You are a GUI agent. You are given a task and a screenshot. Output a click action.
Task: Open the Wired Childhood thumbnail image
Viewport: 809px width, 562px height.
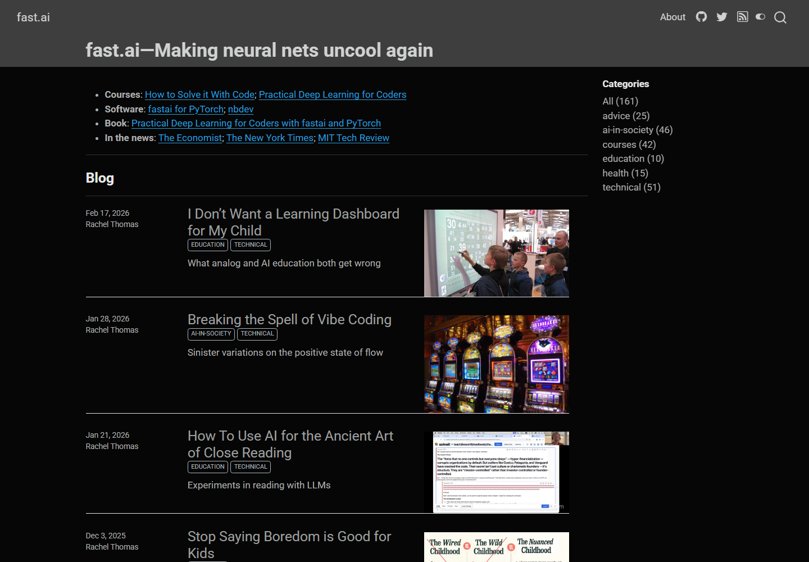[497, 547]
